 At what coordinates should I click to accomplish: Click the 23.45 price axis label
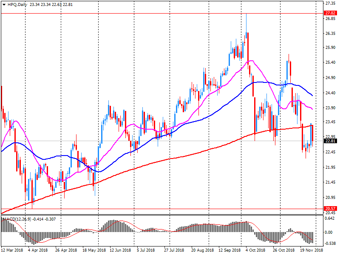click(x=330, y=122)
